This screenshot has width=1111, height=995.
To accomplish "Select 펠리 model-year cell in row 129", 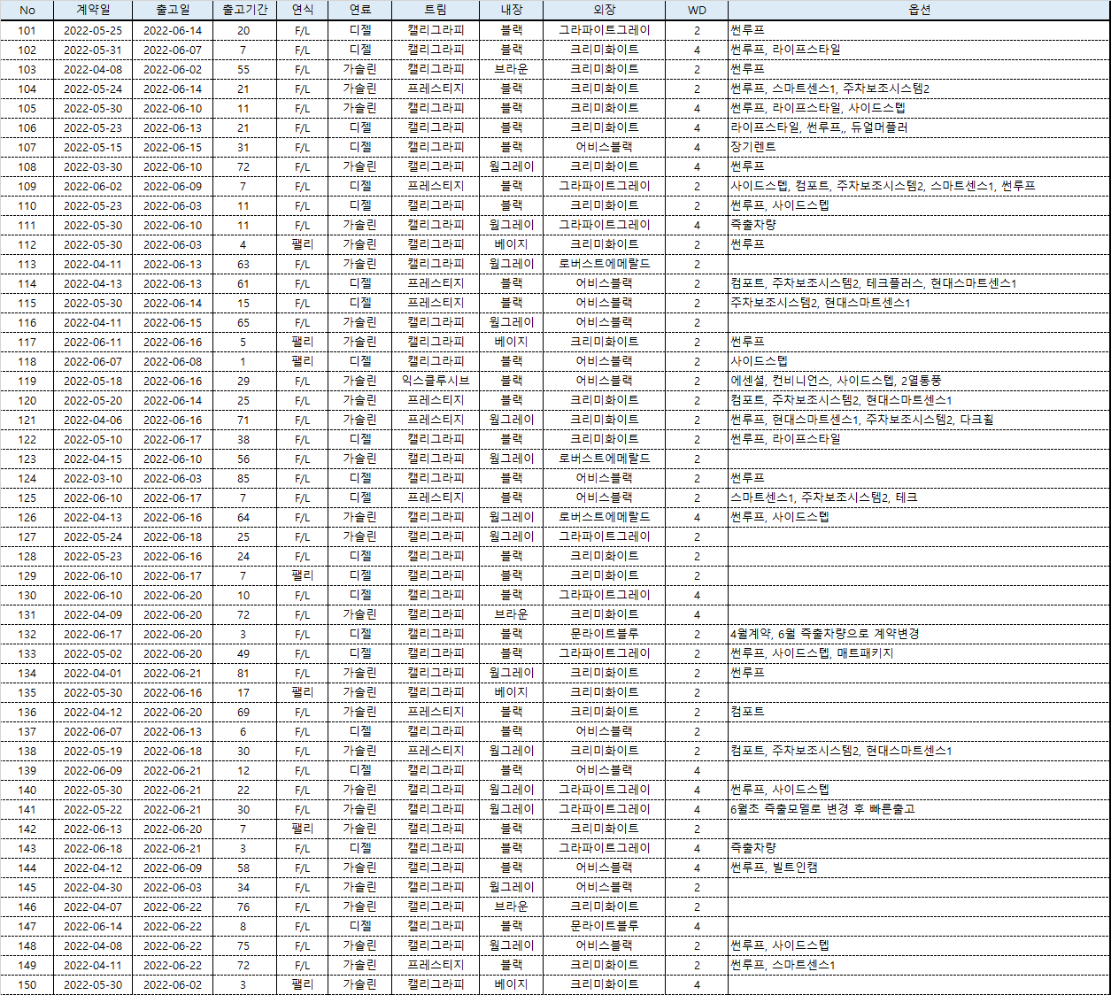I will tap(302, 575).
